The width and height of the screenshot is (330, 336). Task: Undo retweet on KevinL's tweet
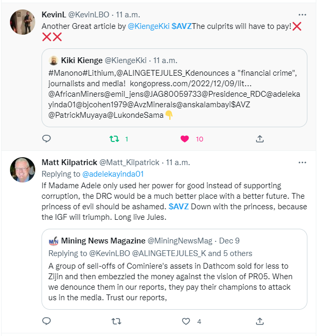tap(115, 139)
